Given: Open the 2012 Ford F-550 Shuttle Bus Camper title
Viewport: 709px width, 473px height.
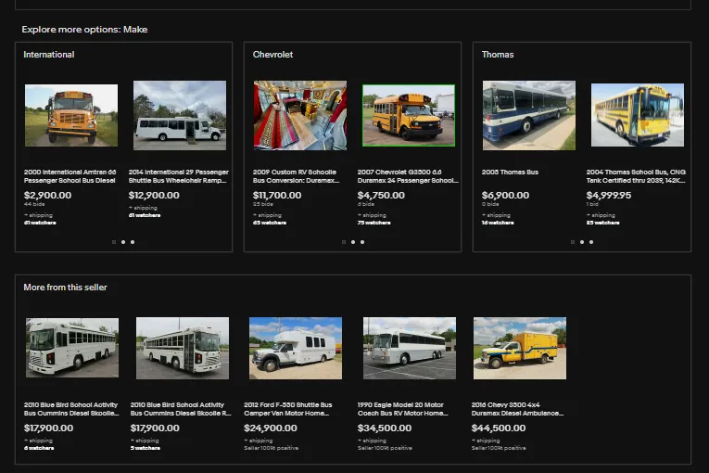Looking at the screenshot, I should 288,409.
